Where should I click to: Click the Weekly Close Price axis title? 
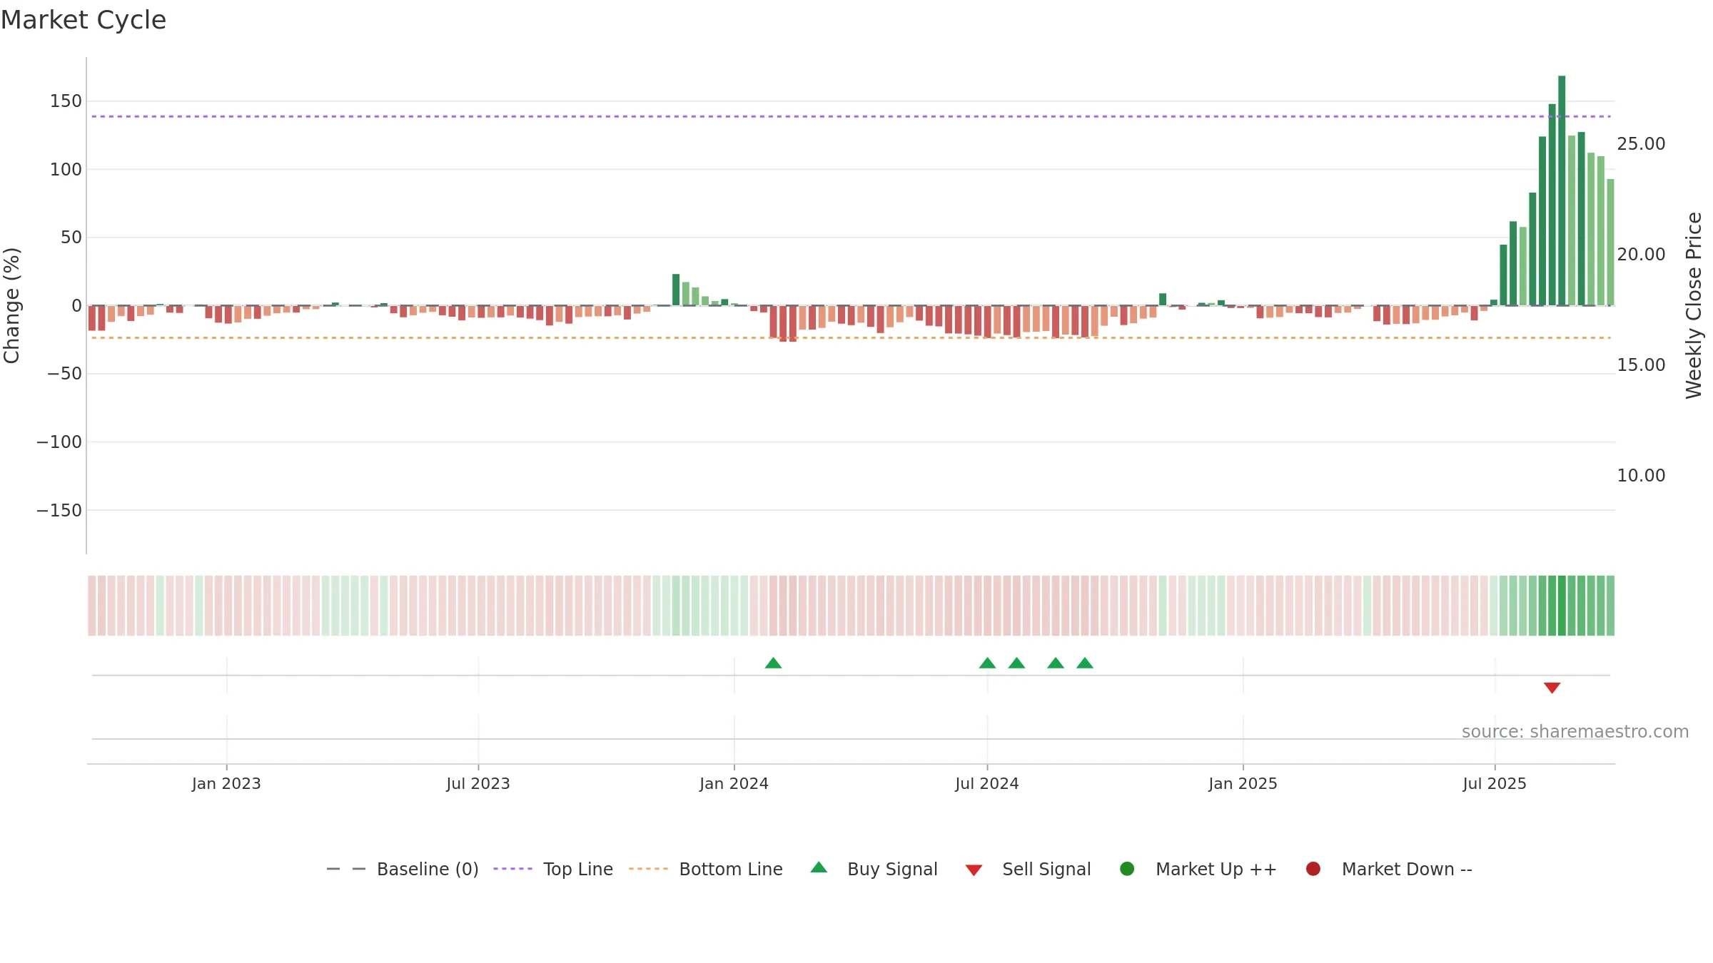pos(1694,305)
